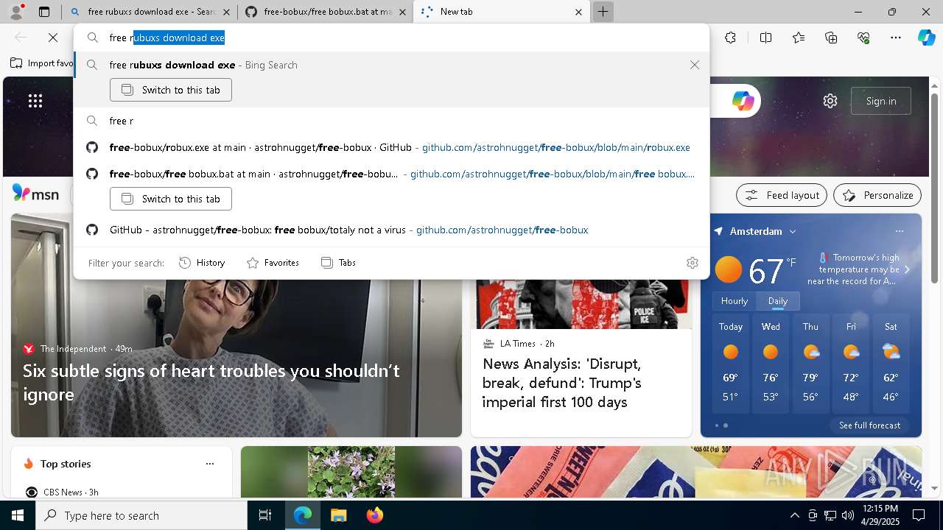Switch weather to the Hourly tab
Viewport: 943px width, 530px height.
(x=735, y=301)
